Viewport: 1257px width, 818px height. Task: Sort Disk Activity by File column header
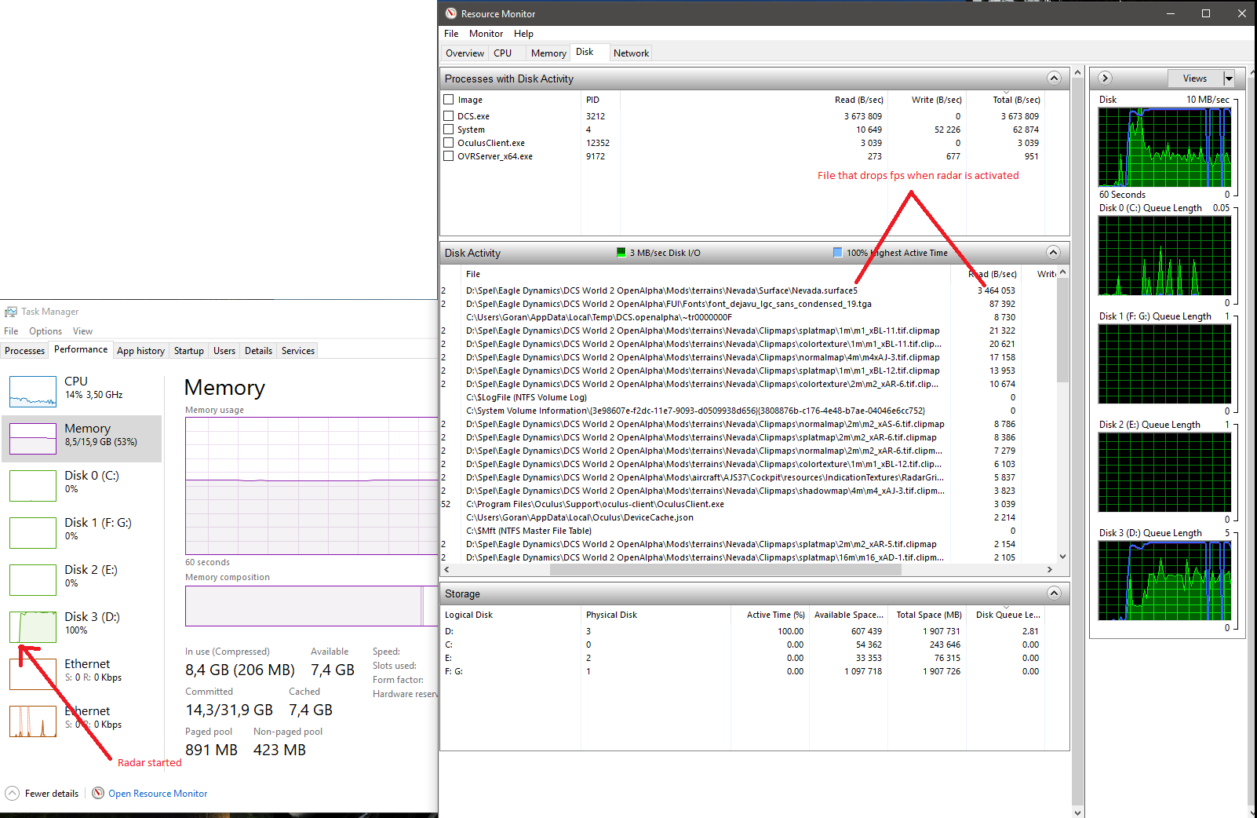[473, 274]
